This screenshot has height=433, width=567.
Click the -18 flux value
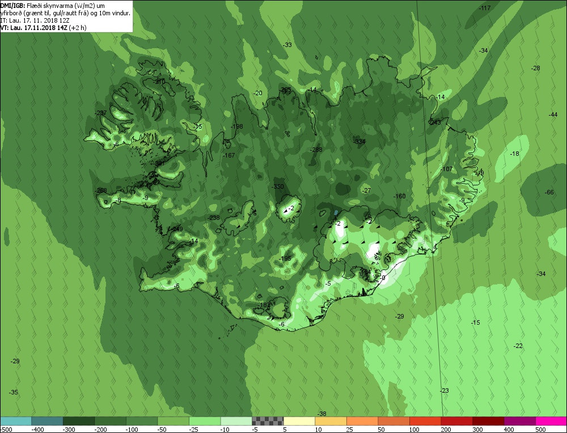pyautogui.click(x=515, y=154)
